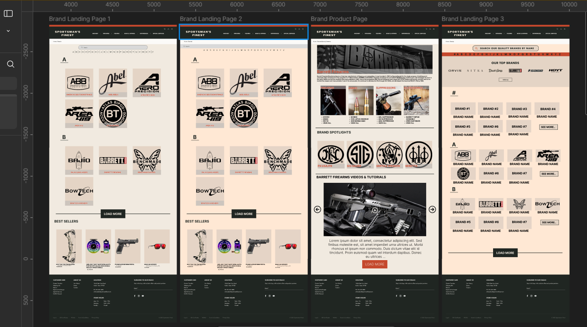The height and width of the screenshot is (327, 587).
Task: Click Barrett hero banner in Brand Product Page
Action: tap(375, 59)
